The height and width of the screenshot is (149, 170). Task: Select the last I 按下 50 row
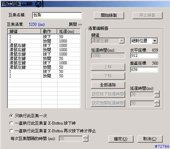[x=44, y=72]
